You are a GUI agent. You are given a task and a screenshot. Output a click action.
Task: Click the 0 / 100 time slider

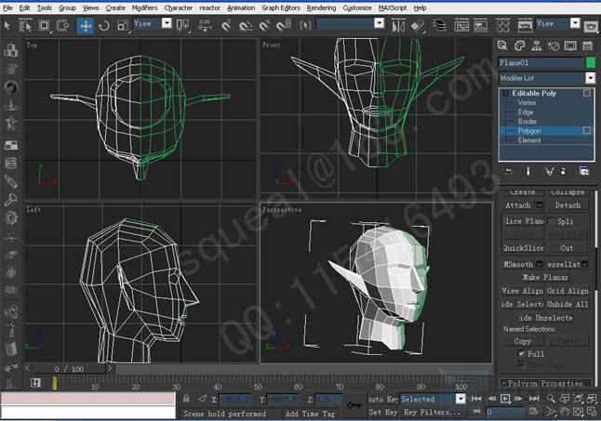pos(69,369)
